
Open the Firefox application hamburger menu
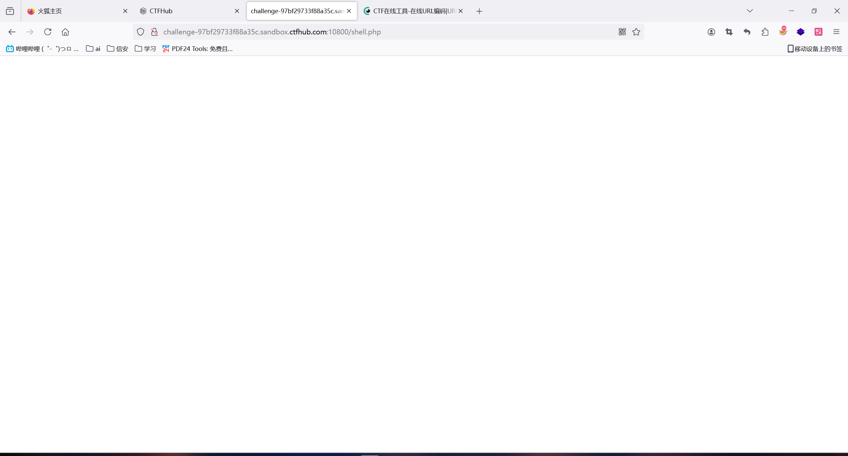(836, 32)
